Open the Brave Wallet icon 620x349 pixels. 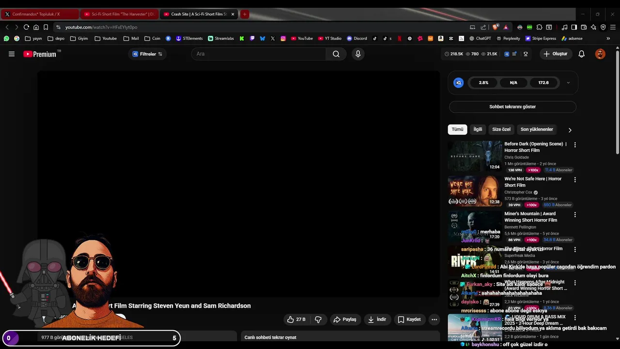584,27
